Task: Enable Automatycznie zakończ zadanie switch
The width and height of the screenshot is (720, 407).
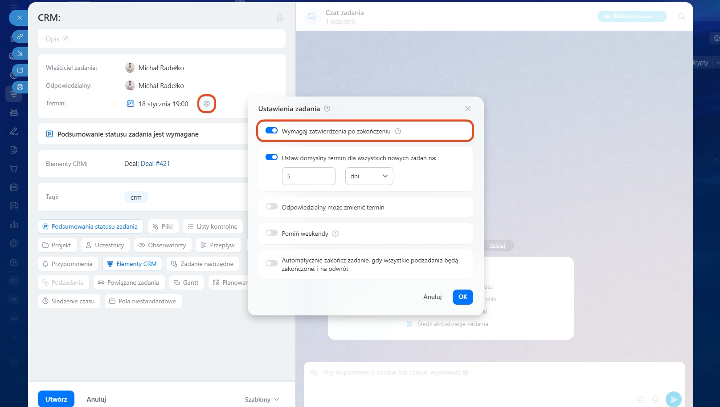Action: [271, 264]
